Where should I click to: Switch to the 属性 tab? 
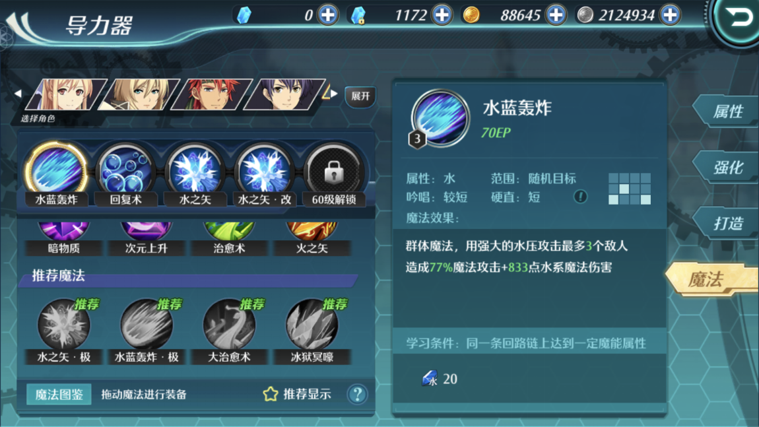(726, 112)
